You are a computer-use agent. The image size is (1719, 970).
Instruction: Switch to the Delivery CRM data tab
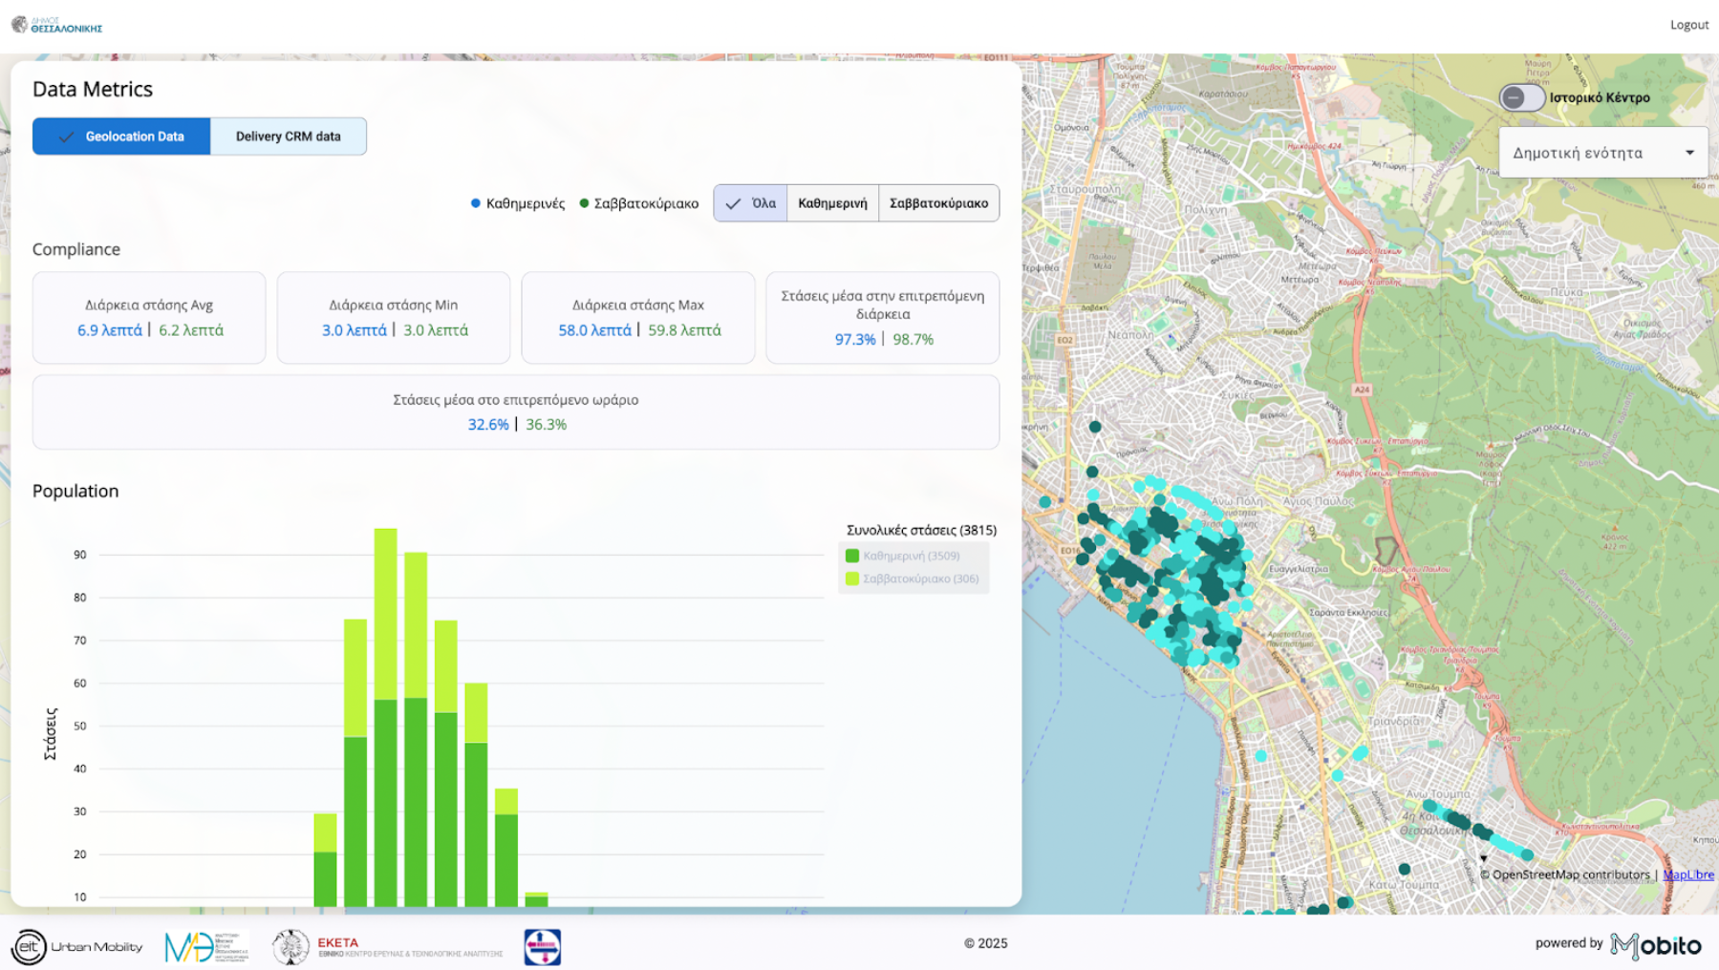[288, 137]
